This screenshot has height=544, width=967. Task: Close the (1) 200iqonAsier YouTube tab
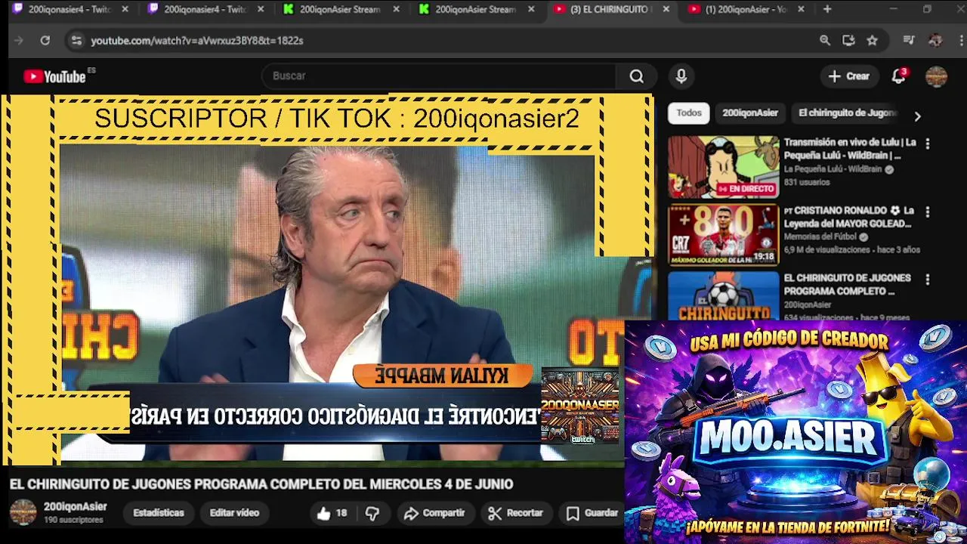(801, 9)
